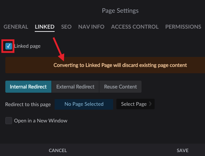Choose the External Redirect option

(x=75, y=87)
